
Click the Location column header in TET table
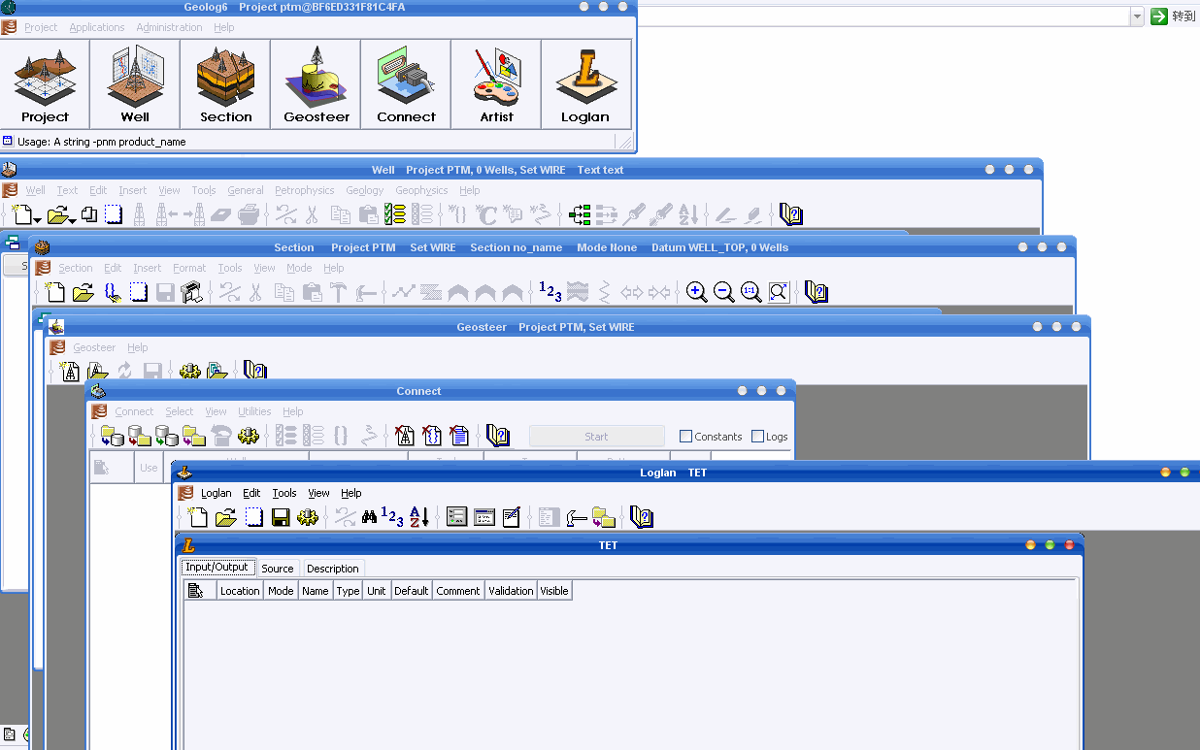tap(240, 591)
